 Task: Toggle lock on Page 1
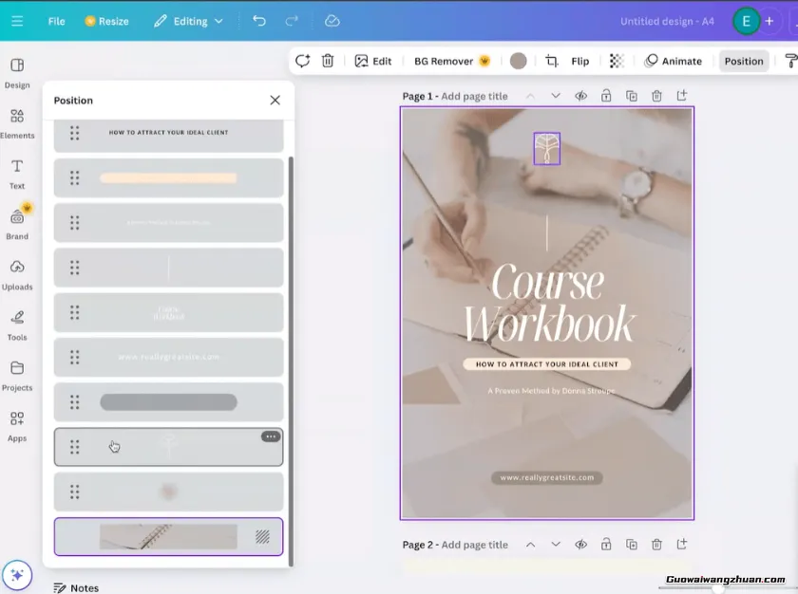click(x=606, y=96)
